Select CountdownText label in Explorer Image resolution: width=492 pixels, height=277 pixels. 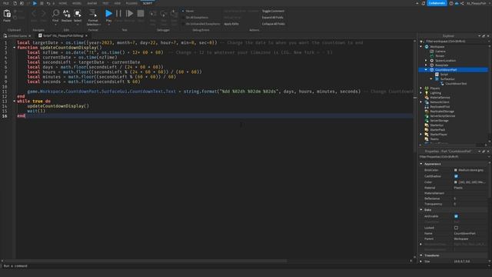456,84
